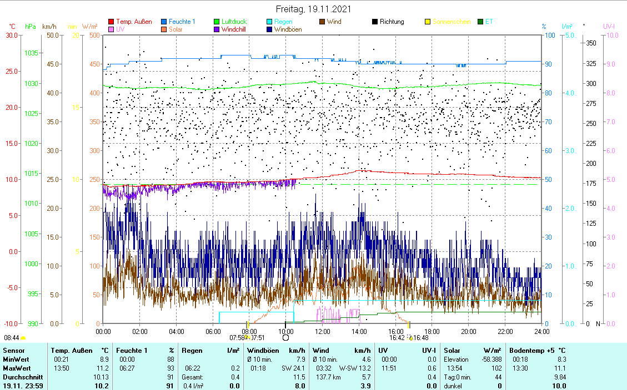The width and height of the screenshot is (627, 390).
Task: Click the yellow triangle next to 08:44
Action: click(23, 337)
